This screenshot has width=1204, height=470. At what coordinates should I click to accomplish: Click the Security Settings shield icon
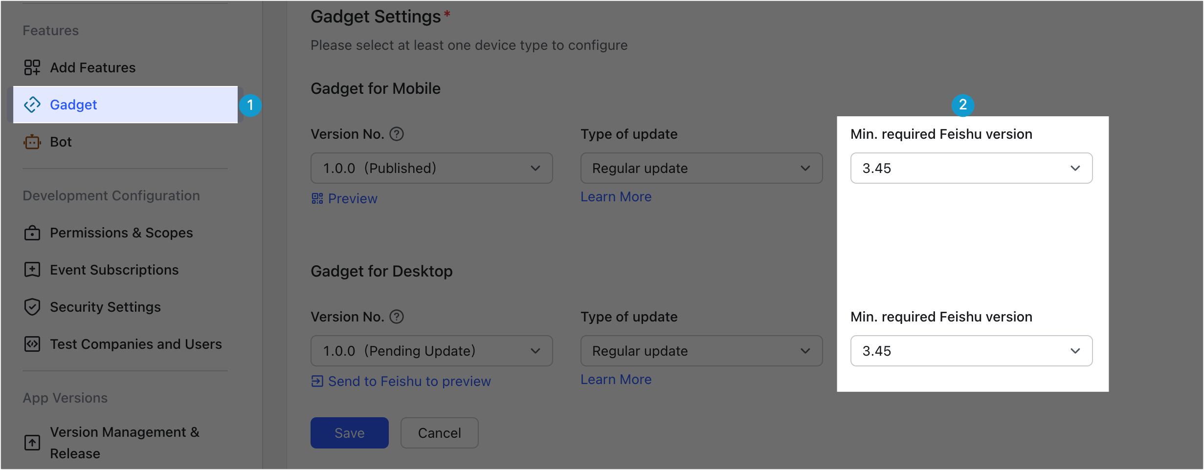click(x=32, y=307)
